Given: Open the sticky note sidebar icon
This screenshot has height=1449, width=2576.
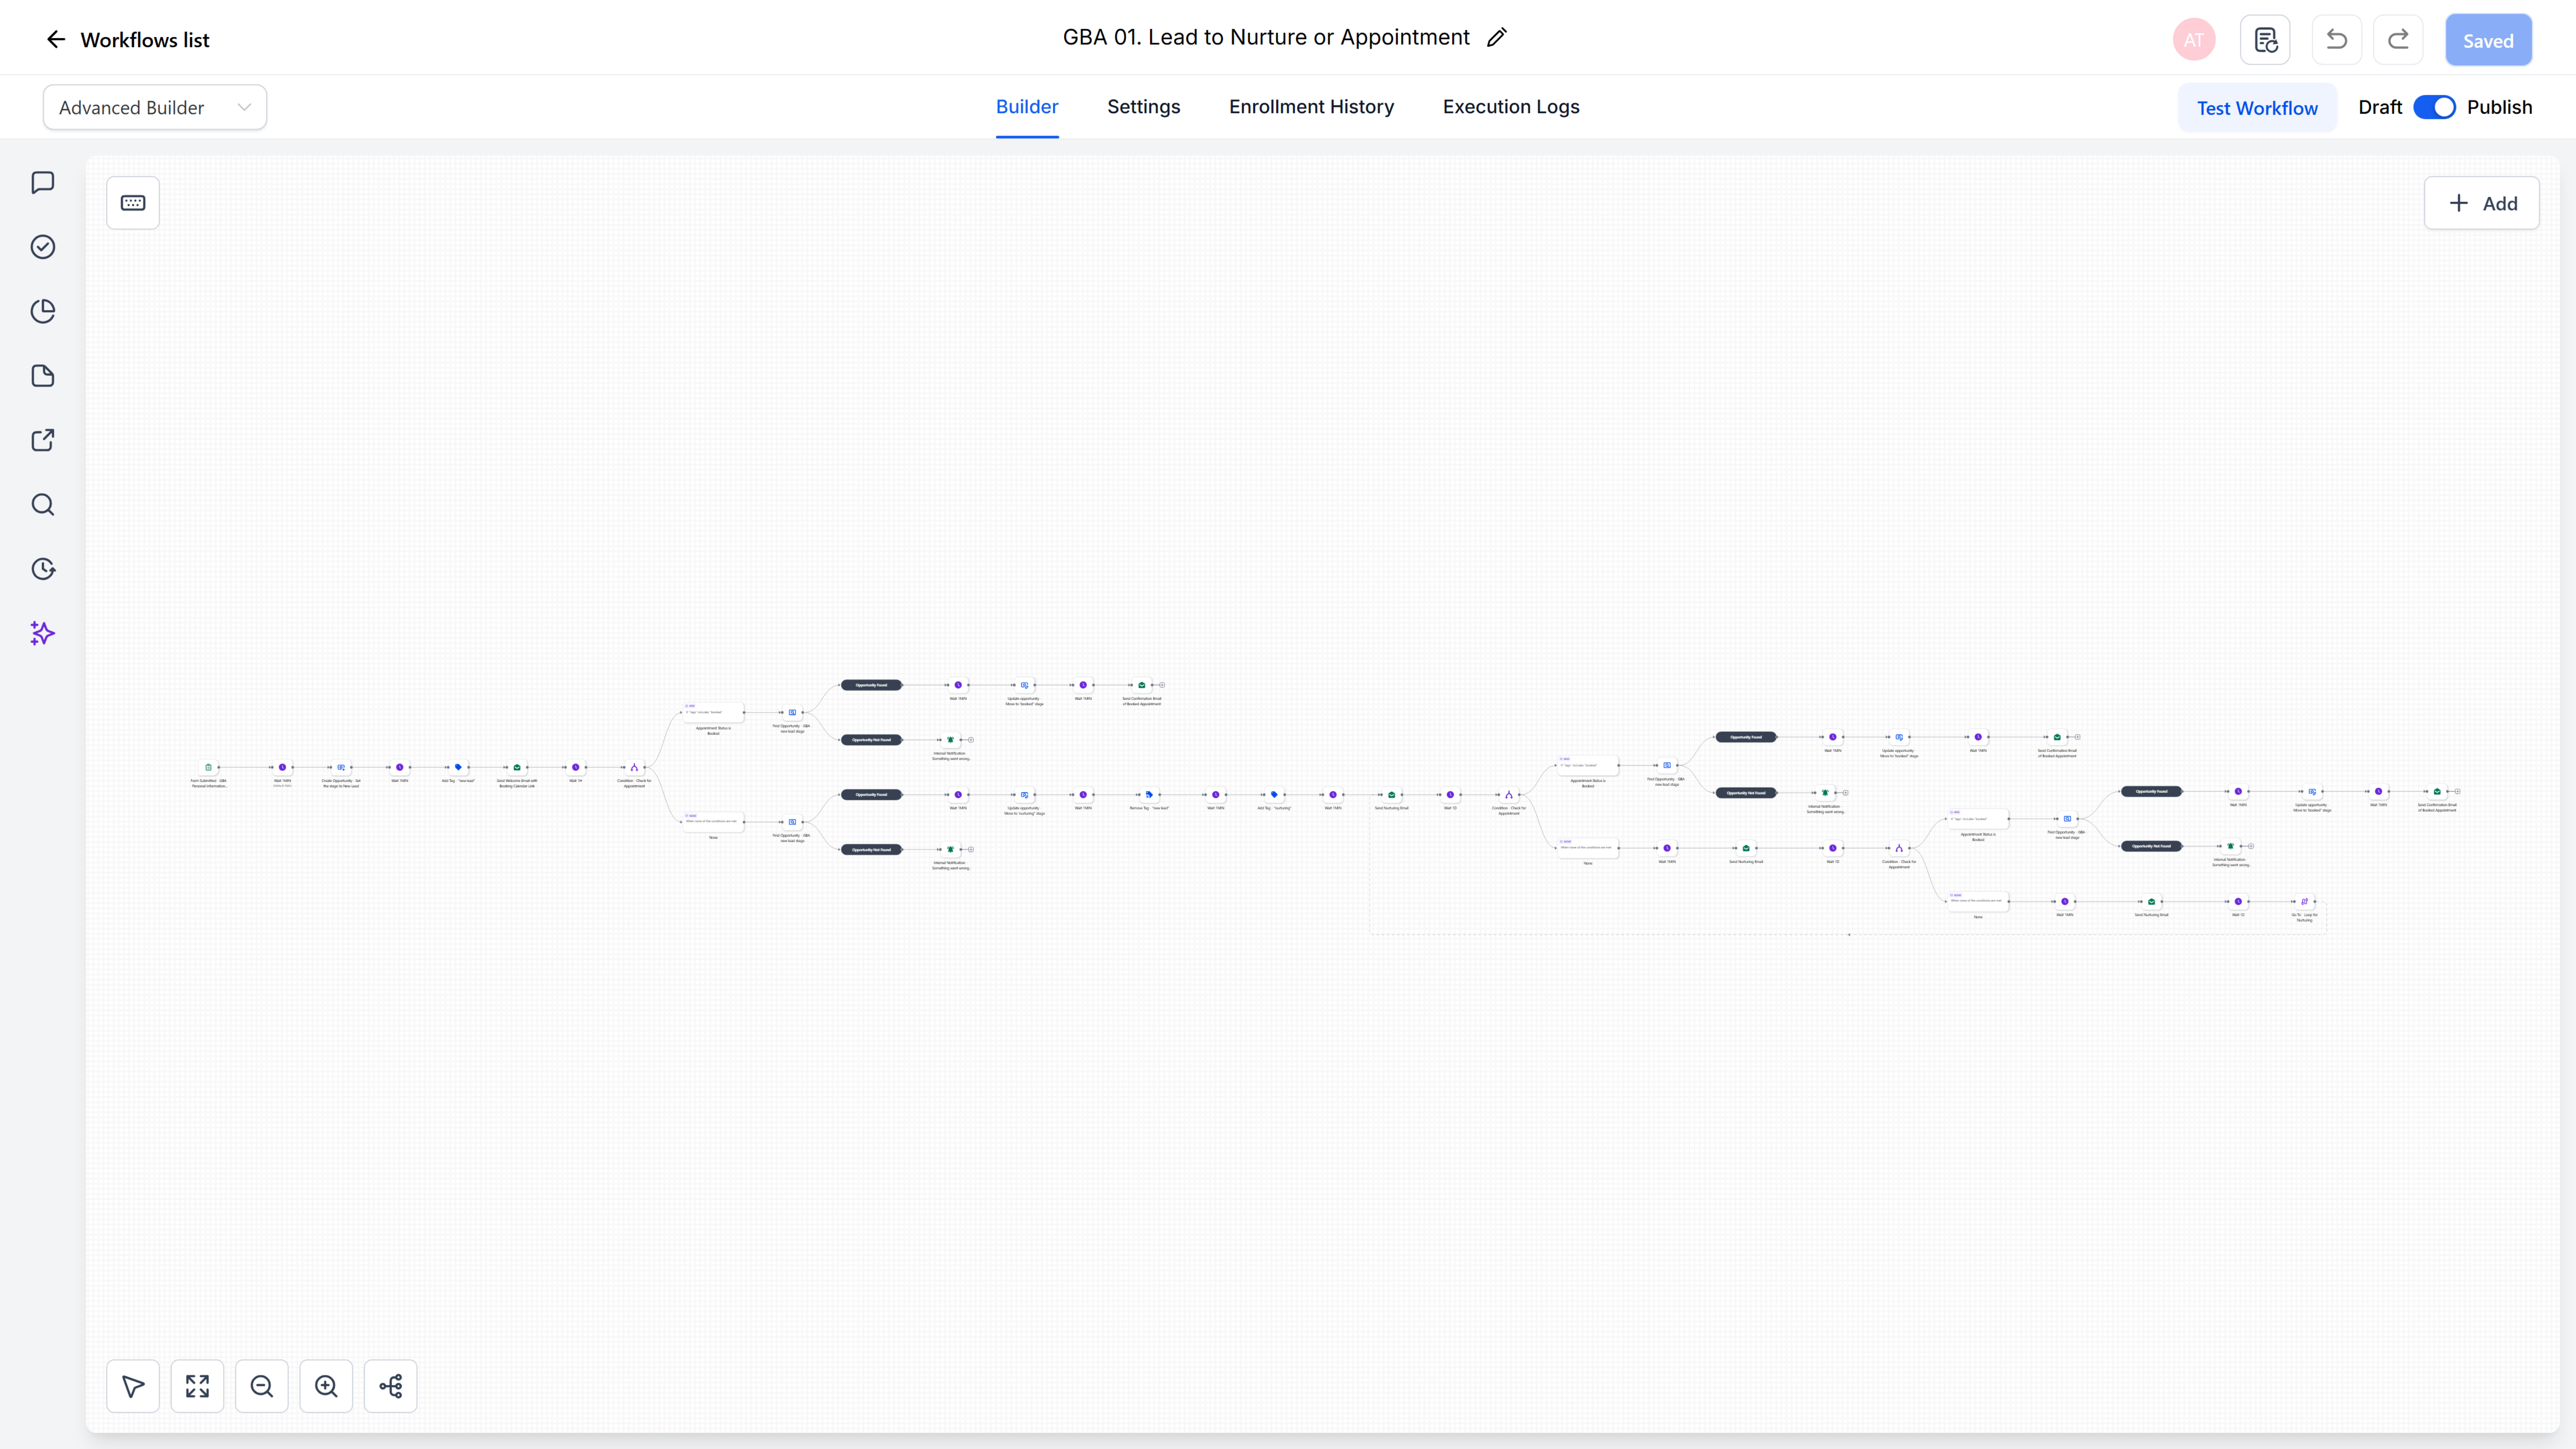Looking at the screenshot, I should click(x=43, y=376).
